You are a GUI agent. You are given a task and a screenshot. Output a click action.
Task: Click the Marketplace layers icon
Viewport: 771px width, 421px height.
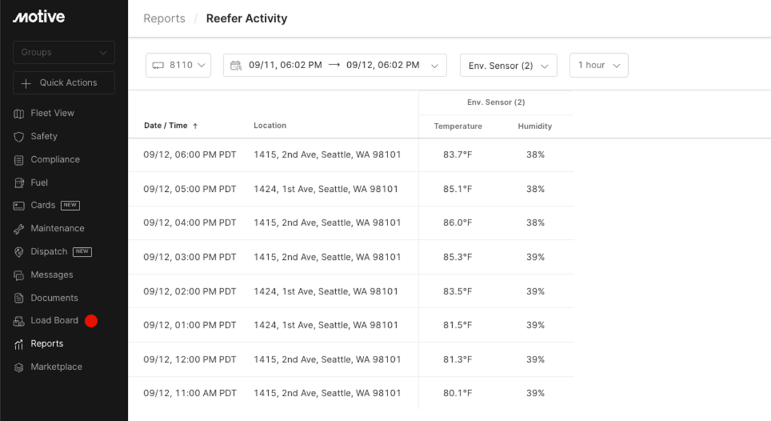pos(19,367)
